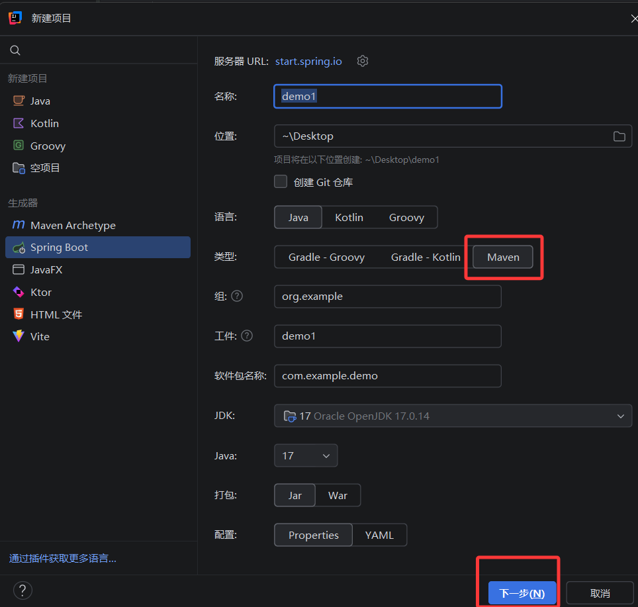
Task: Select Jar packaging
Action: coord(295,495)
